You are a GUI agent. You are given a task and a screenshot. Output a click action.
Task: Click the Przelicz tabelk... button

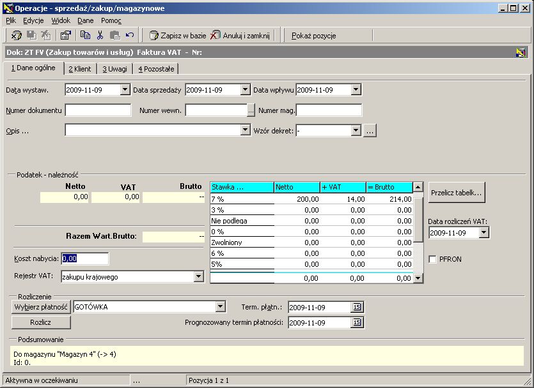tap(457, 193)
